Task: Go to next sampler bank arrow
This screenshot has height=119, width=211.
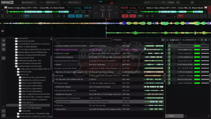Action: 198,40
